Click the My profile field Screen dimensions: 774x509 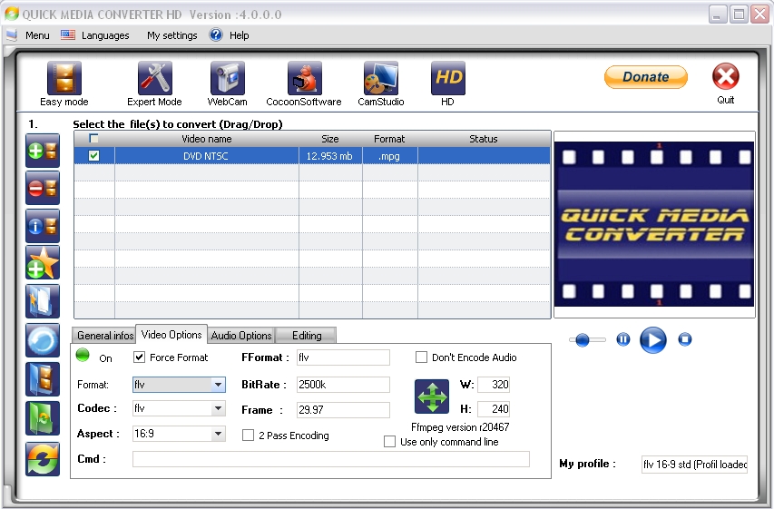point(694,465)
